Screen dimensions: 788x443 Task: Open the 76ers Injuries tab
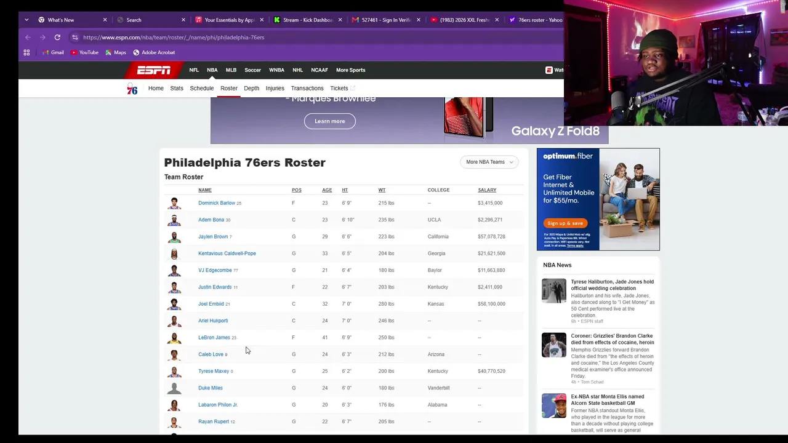[x=275, y=89]
